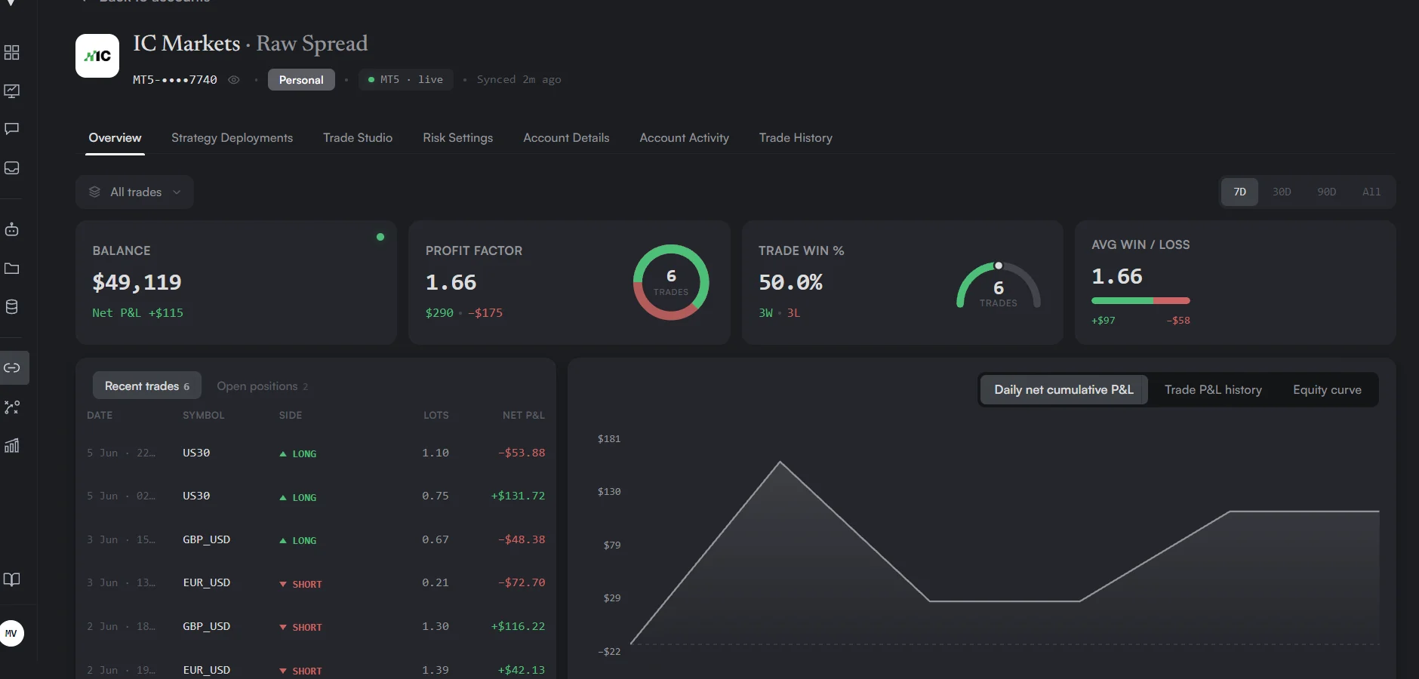Image resolution: width=1419 pixels, height=679 pixels.
Task: Click the Synced 2m ago status
Action: pyautogui.click(x=519, y=80)
